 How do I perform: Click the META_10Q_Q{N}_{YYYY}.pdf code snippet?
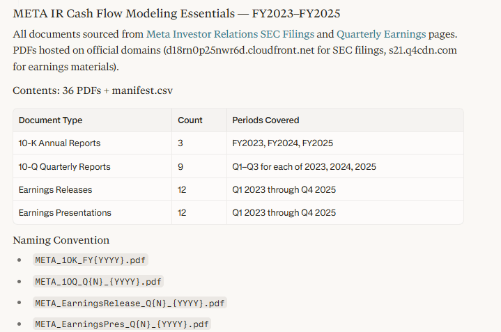(98, 282)
